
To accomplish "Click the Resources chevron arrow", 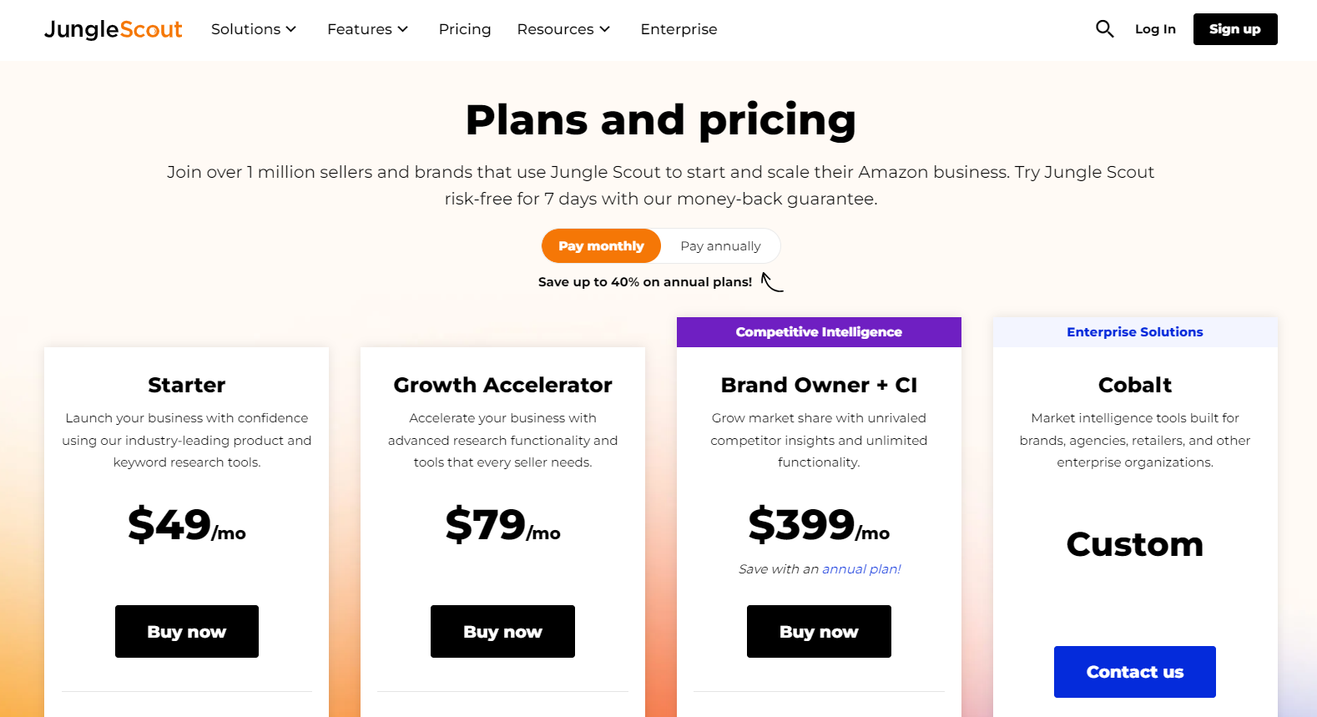I will point(605,29).
